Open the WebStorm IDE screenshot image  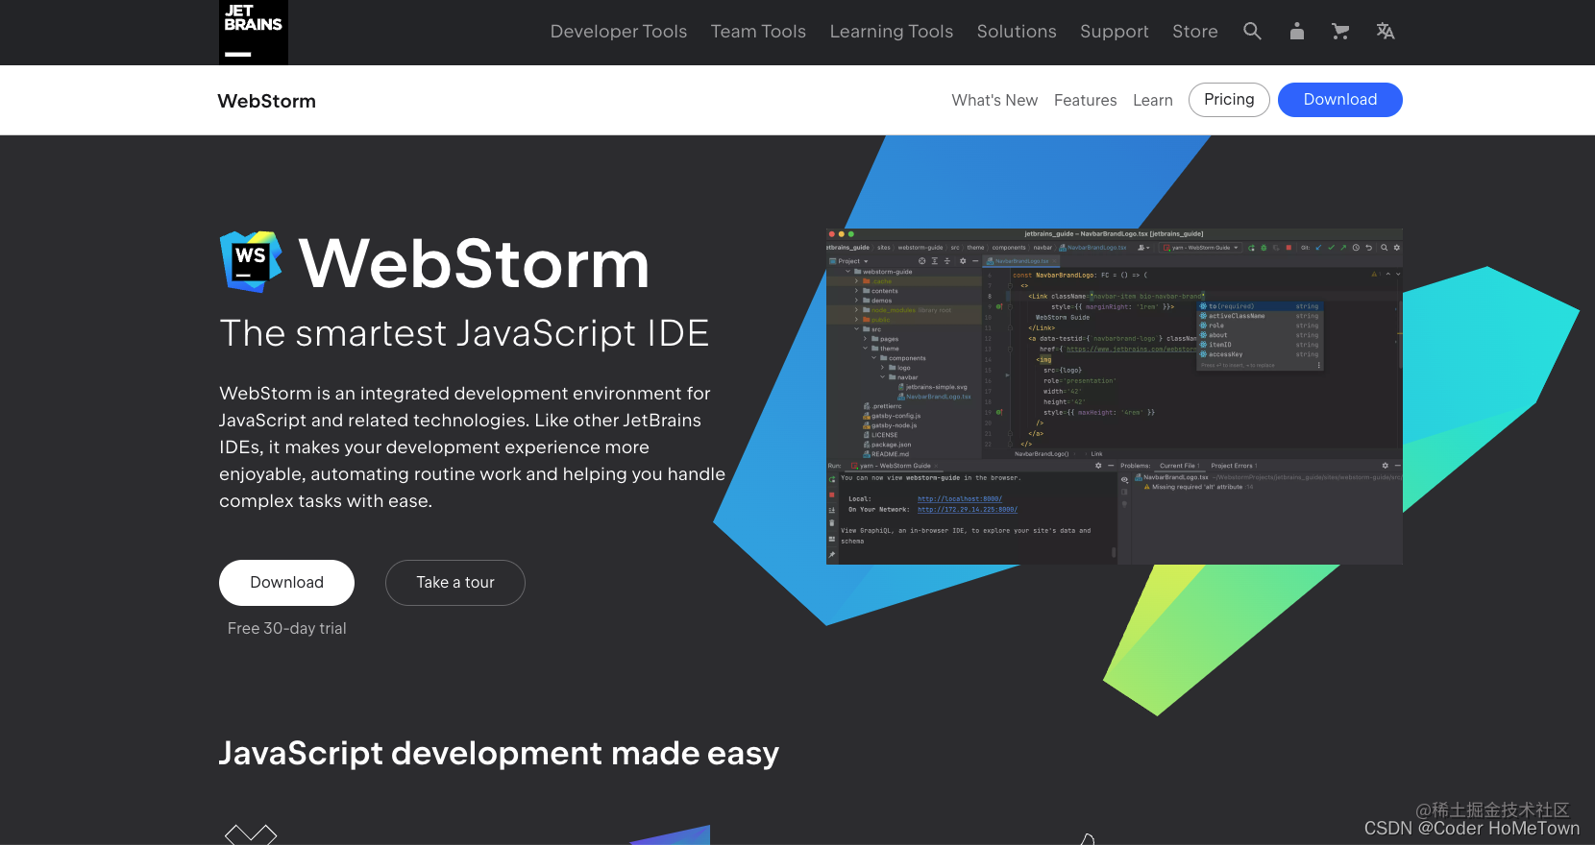(1115, 397)
